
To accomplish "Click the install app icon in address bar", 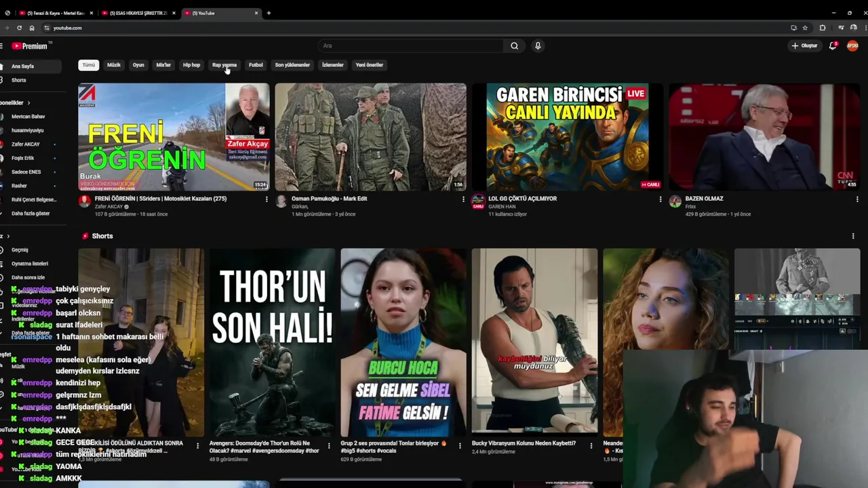I will [x=793, y=28].
